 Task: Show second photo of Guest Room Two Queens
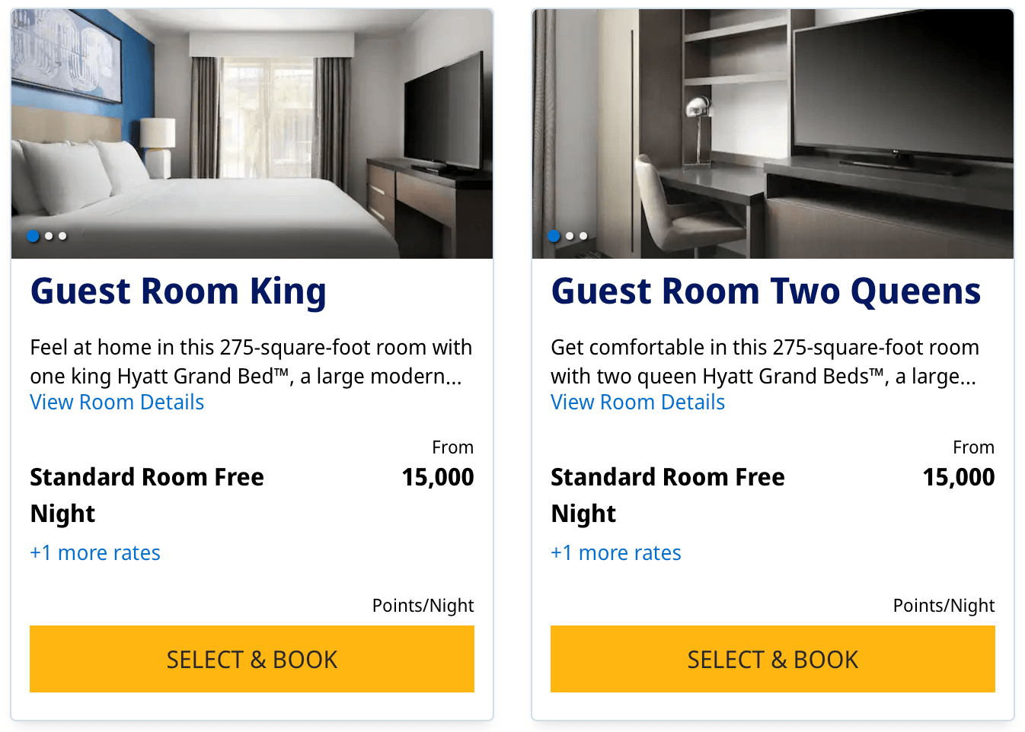coord(570,236)
